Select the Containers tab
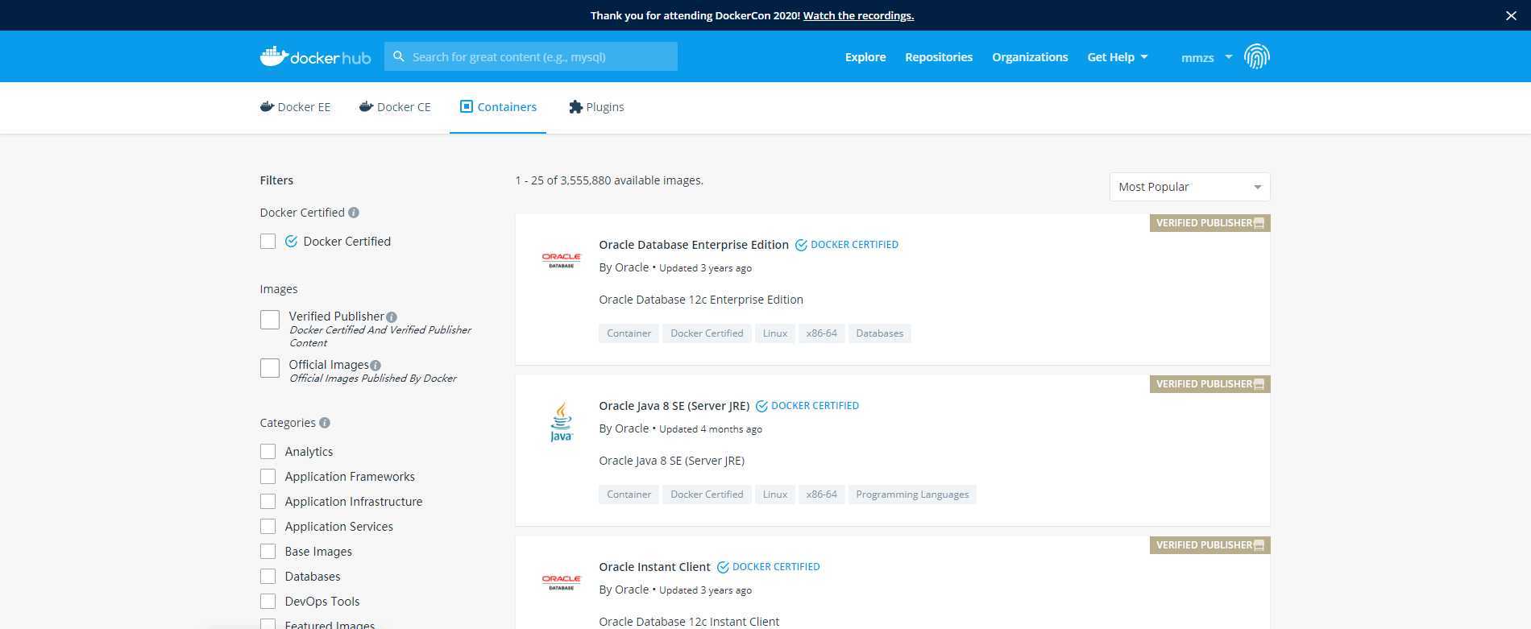 [498, 107]
